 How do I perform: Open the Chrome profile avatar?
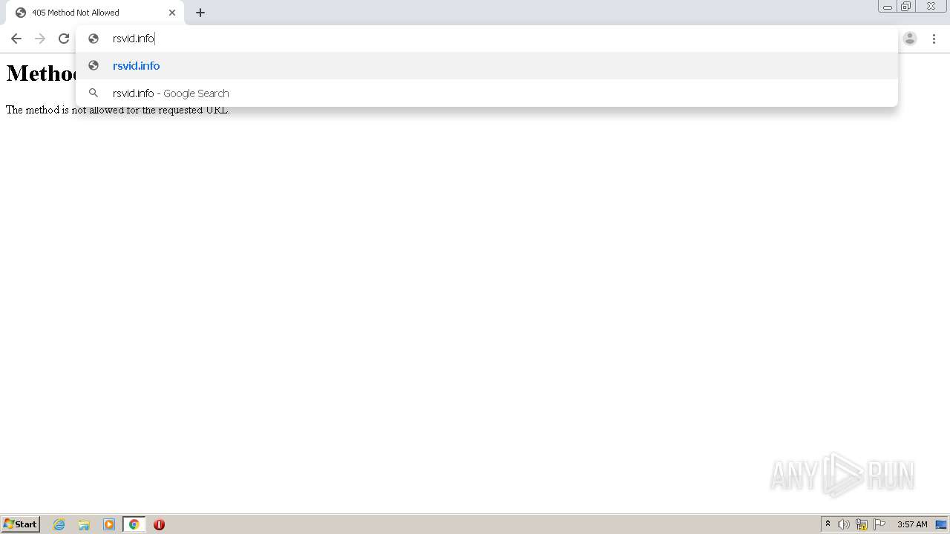pos(910,39)
